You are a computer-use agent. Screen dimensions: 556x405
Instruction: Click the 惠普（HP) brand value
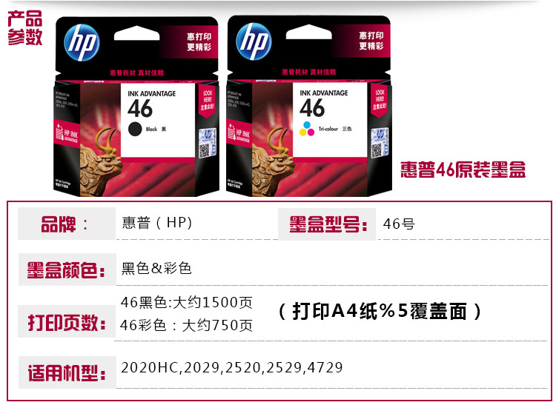(x=157, y=223)
